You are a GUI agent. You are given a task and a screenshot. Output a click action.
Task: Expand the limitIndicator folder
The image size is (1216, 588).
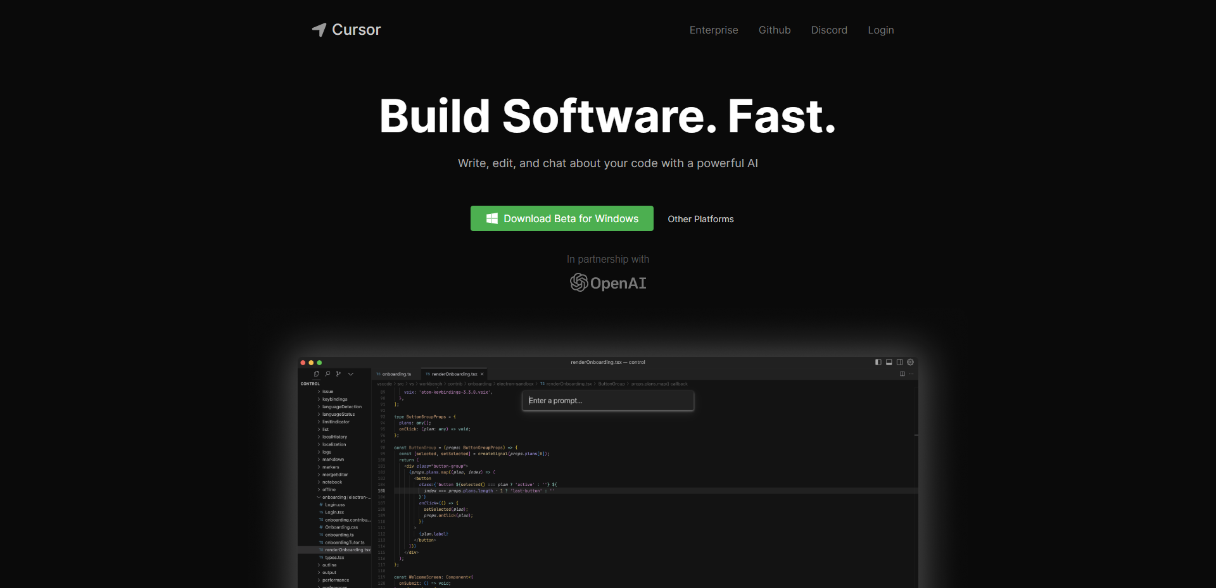334,422
